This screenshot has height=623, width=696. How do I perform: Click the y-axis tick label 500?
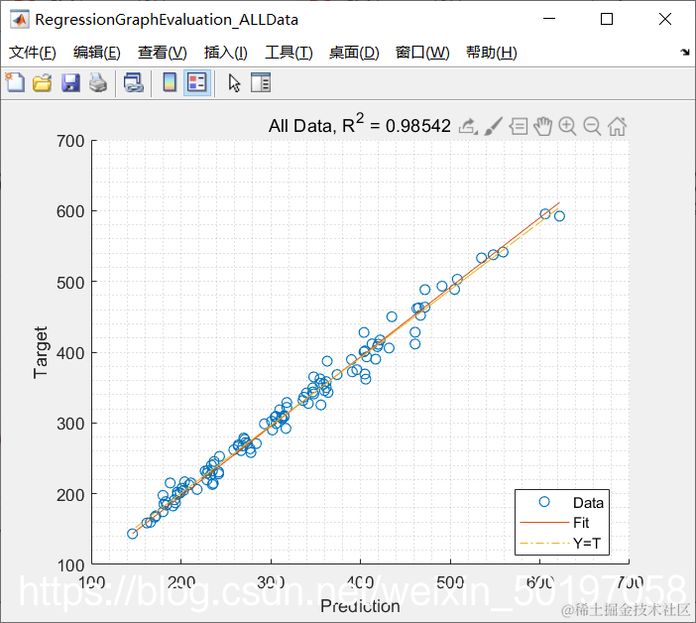pos(70,283)
